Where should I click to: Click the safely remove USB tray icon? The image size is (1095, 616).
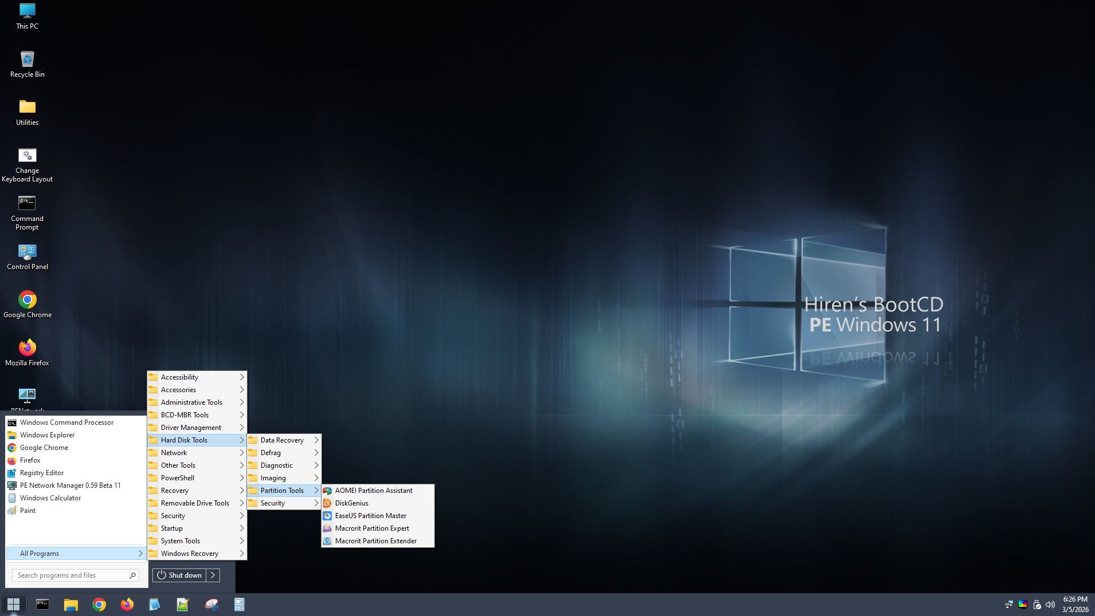pyautogui.click(x=1037, y=605)
